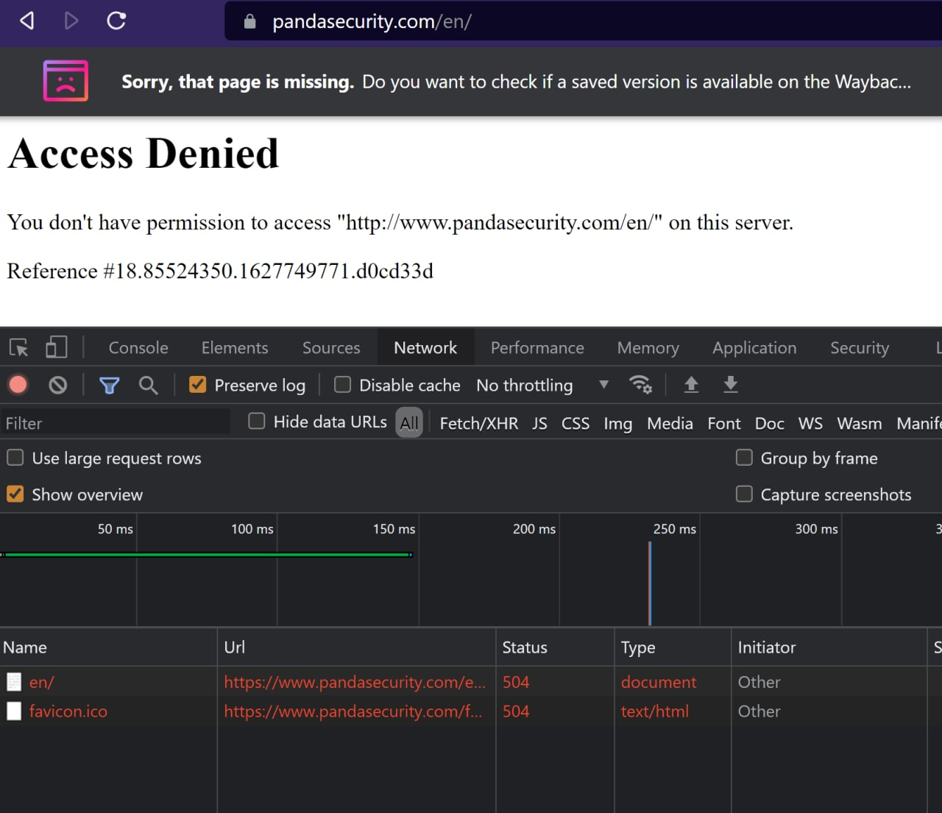Filter requests by WS
This screenshot has width=942, height=813.
click(x=810, y=423)
